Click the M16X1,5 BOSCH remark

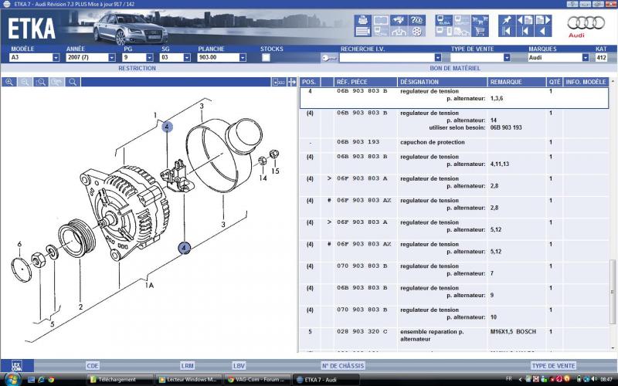point(513,332)
